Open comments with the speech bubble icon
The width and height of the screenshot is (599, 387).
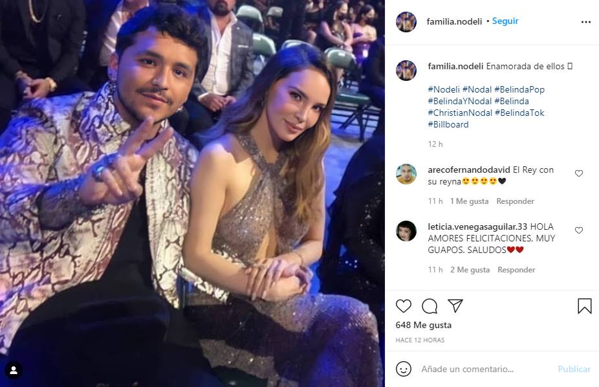[430, 306]
